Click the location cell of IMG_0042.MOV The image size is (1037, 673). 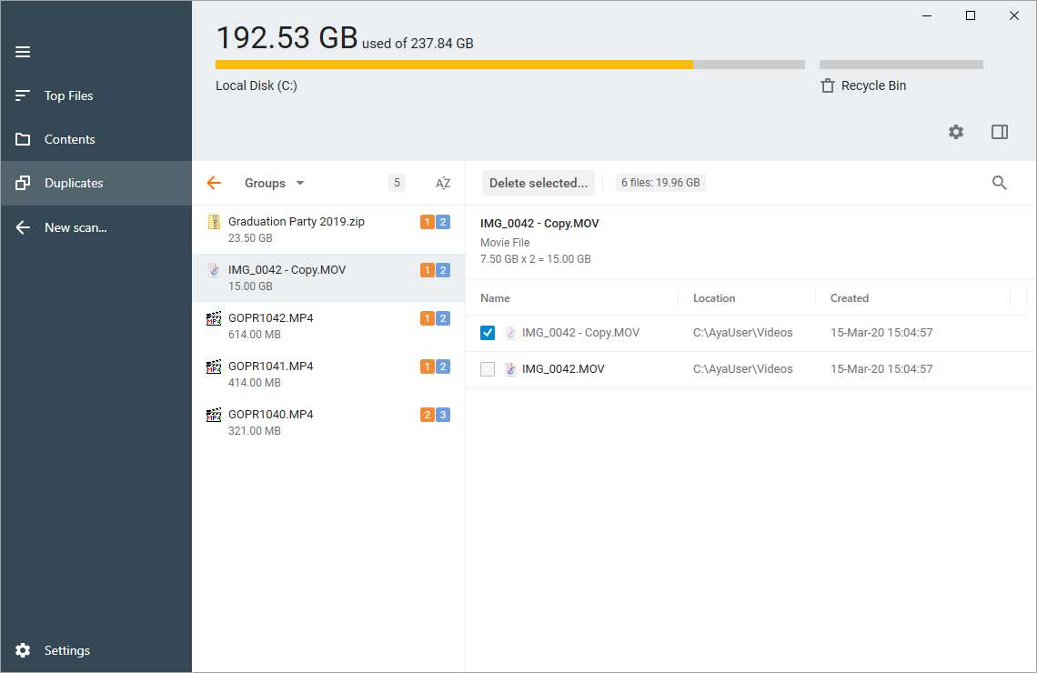[x=742, y=369]
